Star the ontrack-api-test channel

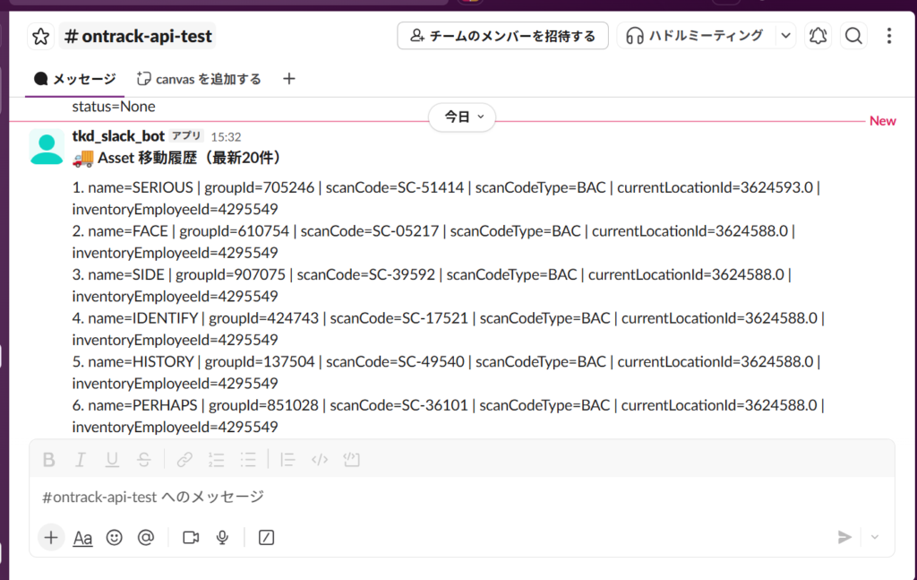tap(40, 36)
